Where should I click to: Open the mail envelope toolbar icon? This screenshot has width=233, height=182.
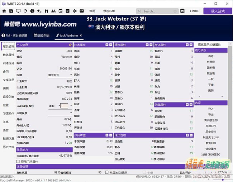tap(82, 11)
